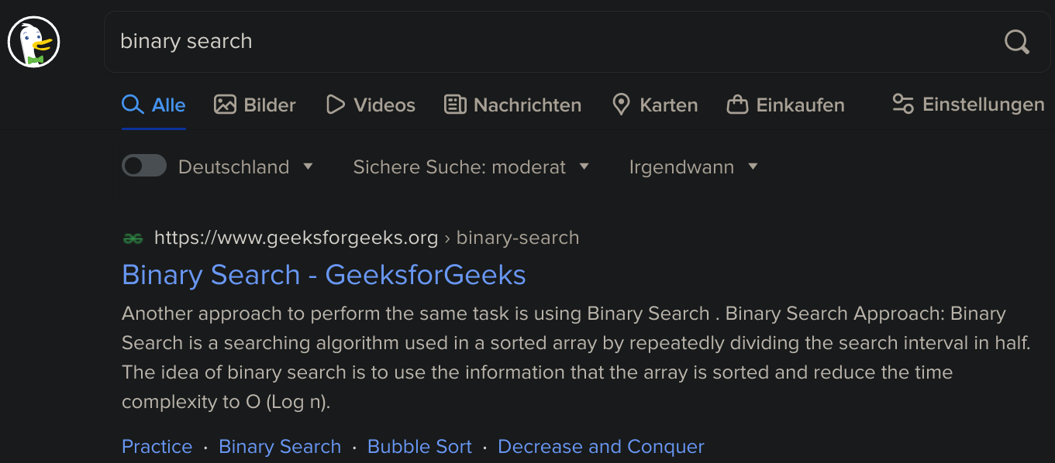Click the Nachrichten newspaper icon

click(455, 105)
